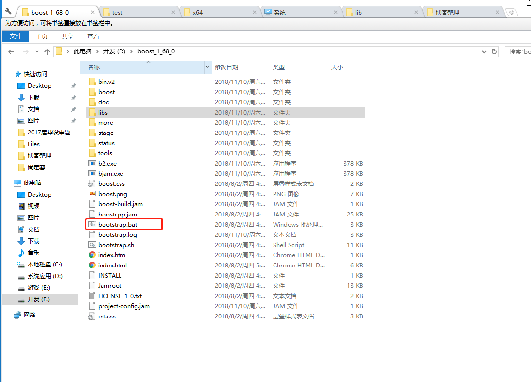The height and width of the screenshot is (382, 531).
Task: Click the b2.exe application icon
Action: [x=92, y=163]
